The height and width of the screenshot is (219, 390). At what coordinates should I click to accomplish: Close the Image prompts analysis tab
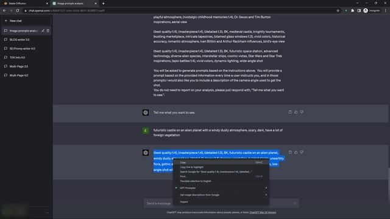coord(96,4)
